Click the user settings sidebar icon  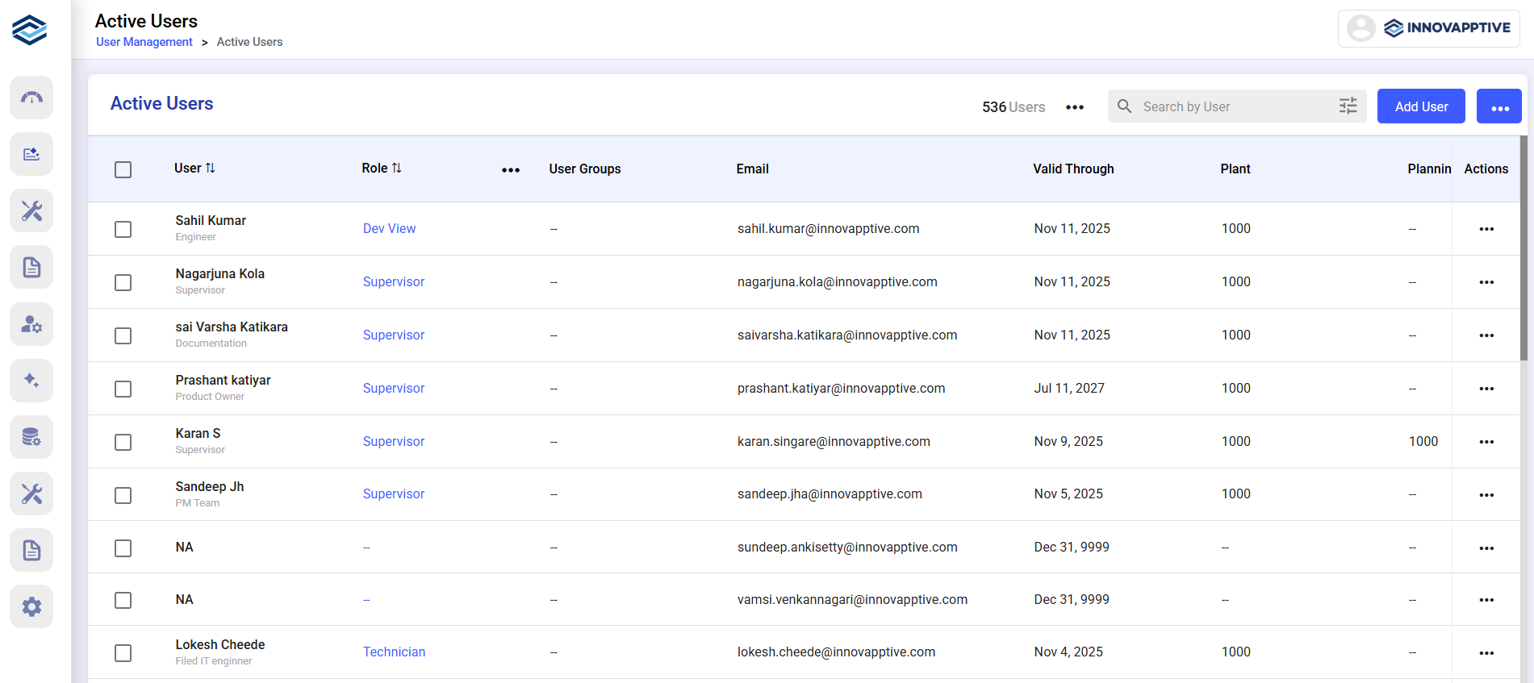point(31,324)
